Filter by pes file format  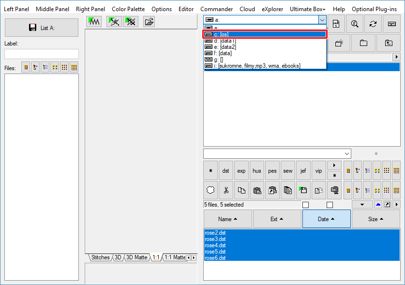coord(272,171)
